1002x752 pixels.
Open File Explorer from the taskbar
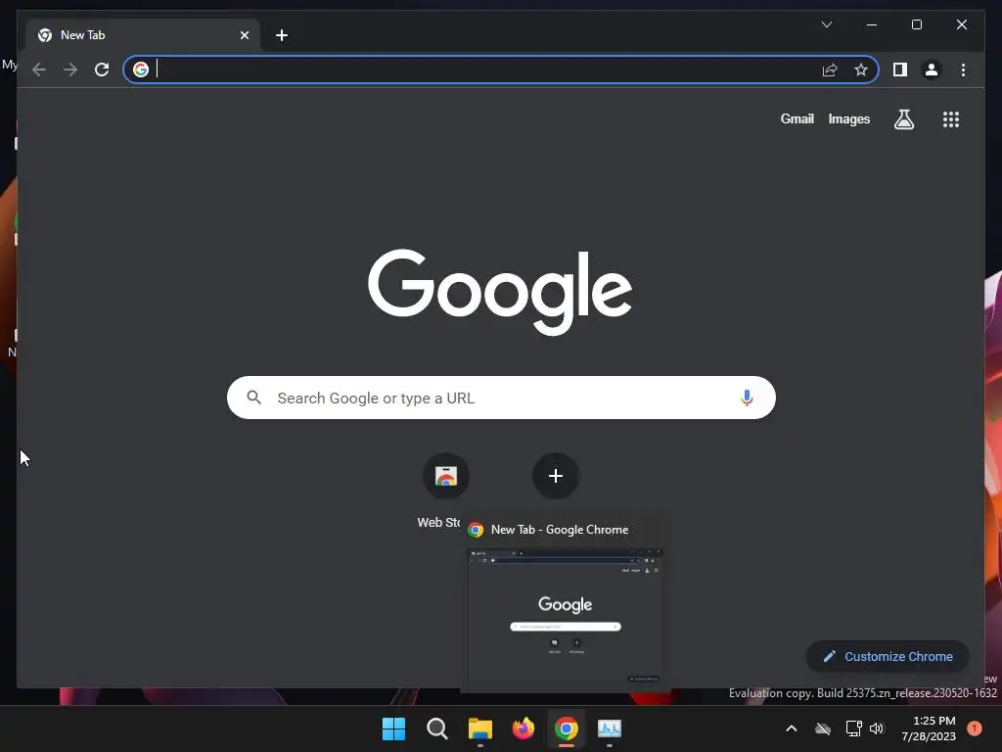pyautogui.click(x=479, y=728)
